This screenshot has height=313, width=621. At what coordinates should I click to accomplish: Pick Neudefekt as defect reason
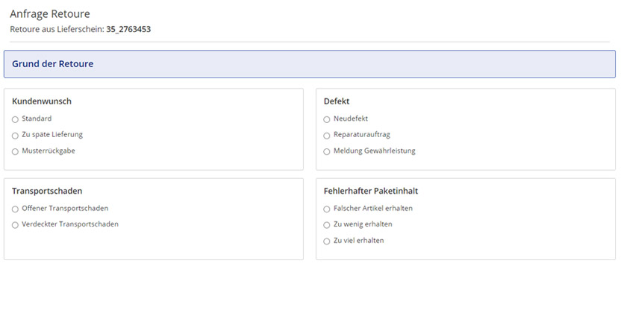[326, 119]
